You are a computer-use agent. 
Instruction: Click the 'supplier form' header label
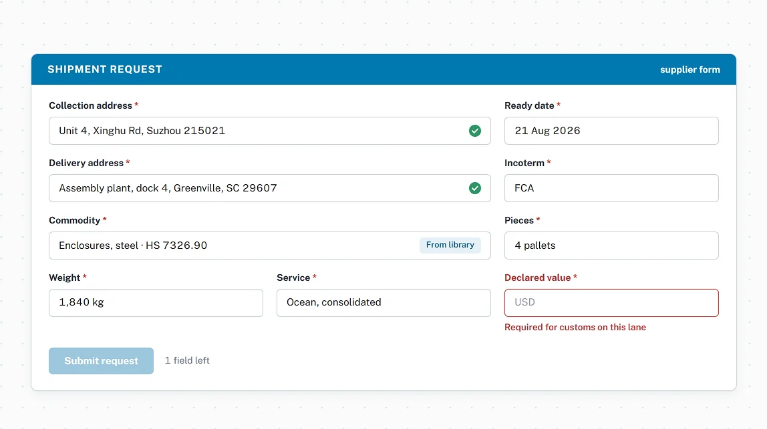689,69
